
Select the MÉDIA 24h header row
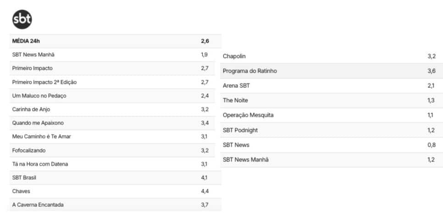tap(116, 41)
